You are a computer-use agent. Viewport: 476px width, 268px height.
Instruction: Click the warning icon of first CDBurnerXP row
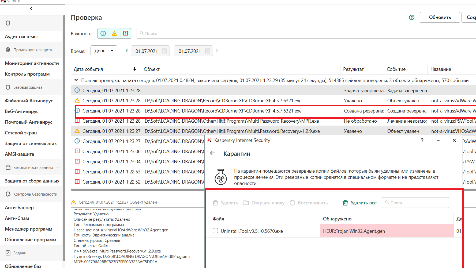[77, 100]
